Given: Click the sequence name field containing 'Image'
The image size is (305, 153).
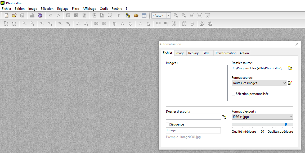Looking at the screenshot, I should pyautogui.click(x=193, y=130).
